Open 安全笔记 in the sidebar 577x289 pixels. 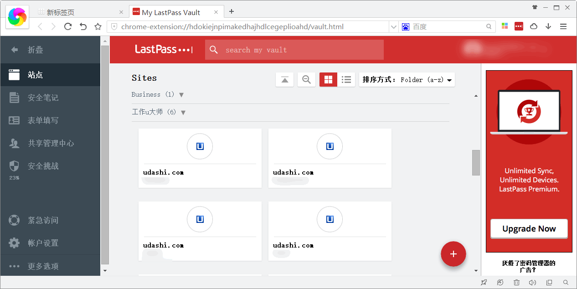click(x=43, y=98)
